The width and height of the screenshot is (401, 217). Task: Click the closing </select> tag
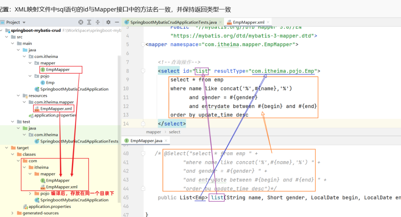coord(172,124)
